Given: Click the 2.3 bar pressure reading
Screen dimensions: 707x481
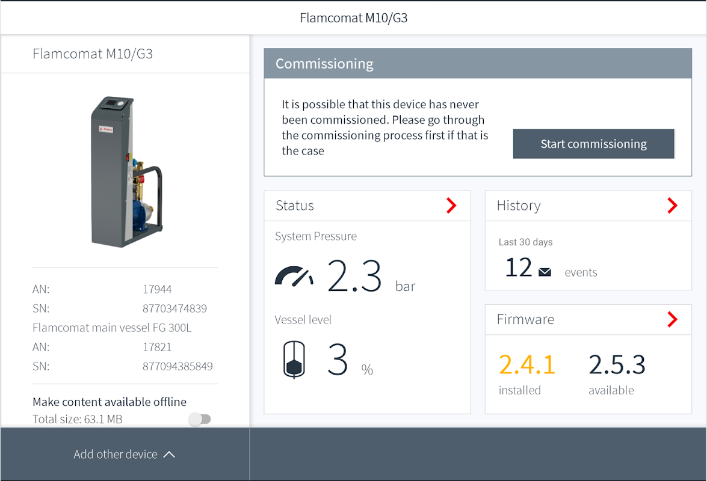Looking at the screenshot, I should [x=354, y=276].
